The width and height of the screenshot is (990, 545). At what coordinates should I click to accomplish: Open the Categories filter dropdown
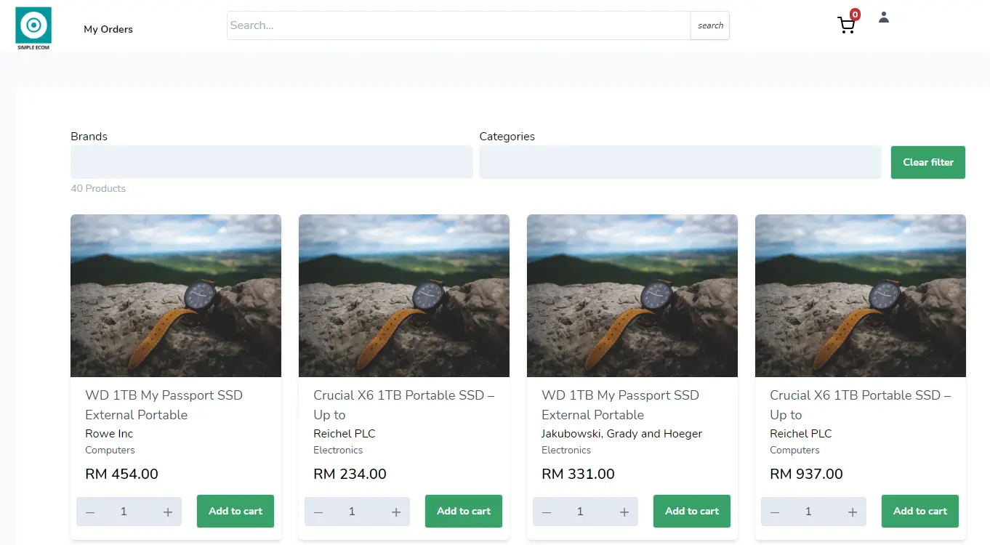click(x=680, y=162)
